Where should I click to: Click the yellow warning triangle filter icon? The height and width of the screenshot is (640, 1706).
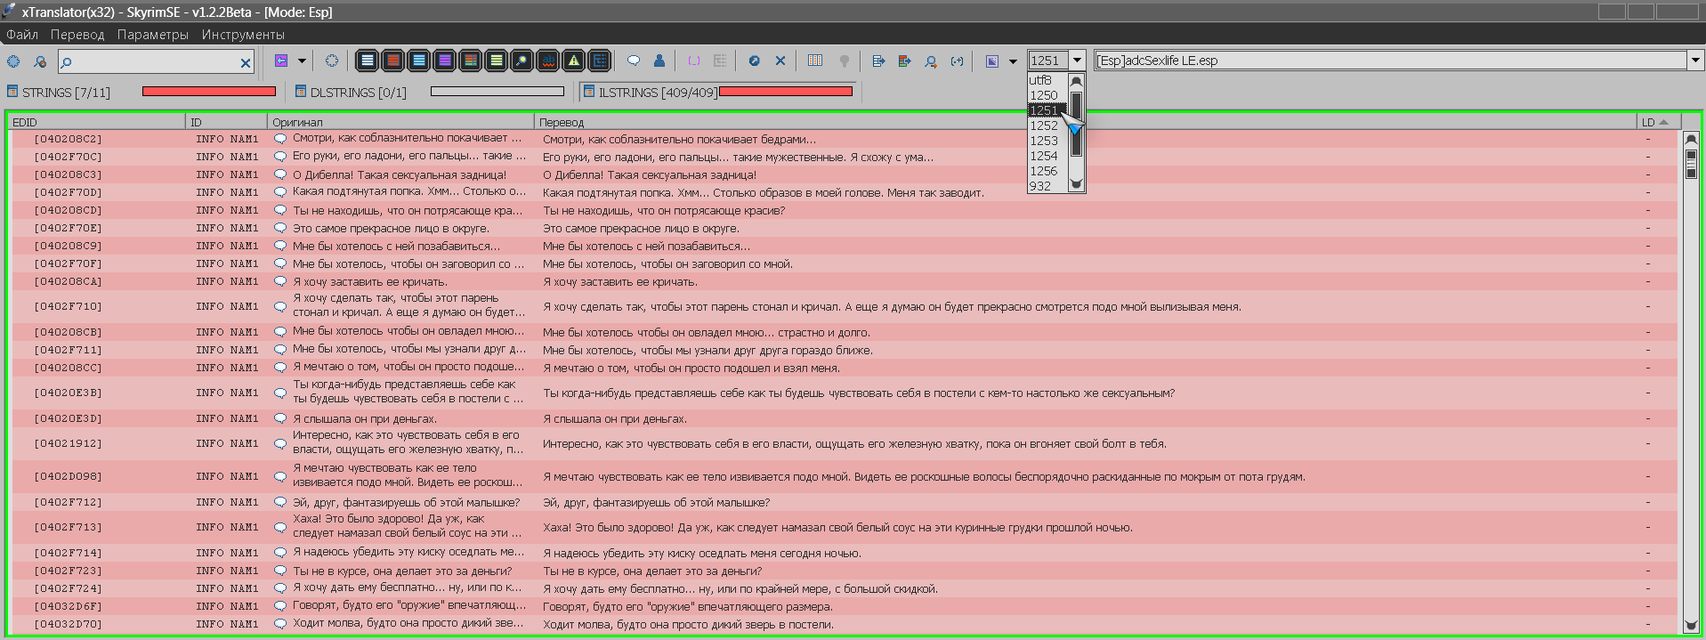(x=574, y=61)
